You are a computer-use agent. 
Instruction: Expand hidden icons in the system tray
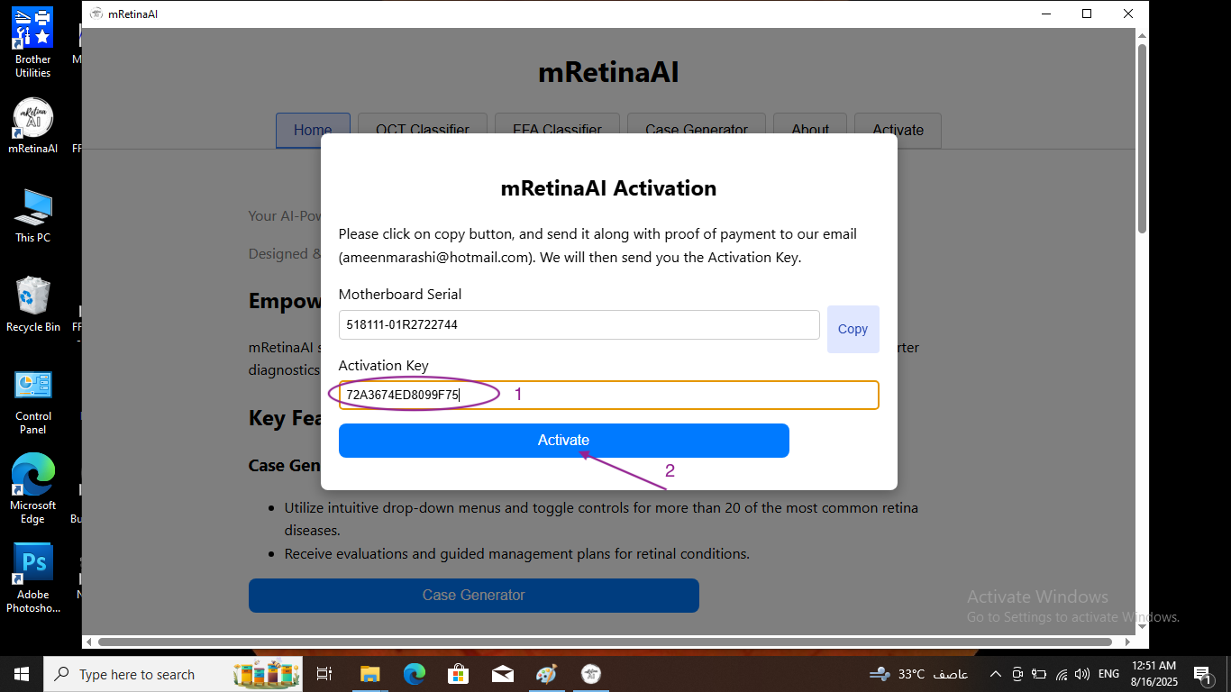pyautogui.click(x=995, y=674)
